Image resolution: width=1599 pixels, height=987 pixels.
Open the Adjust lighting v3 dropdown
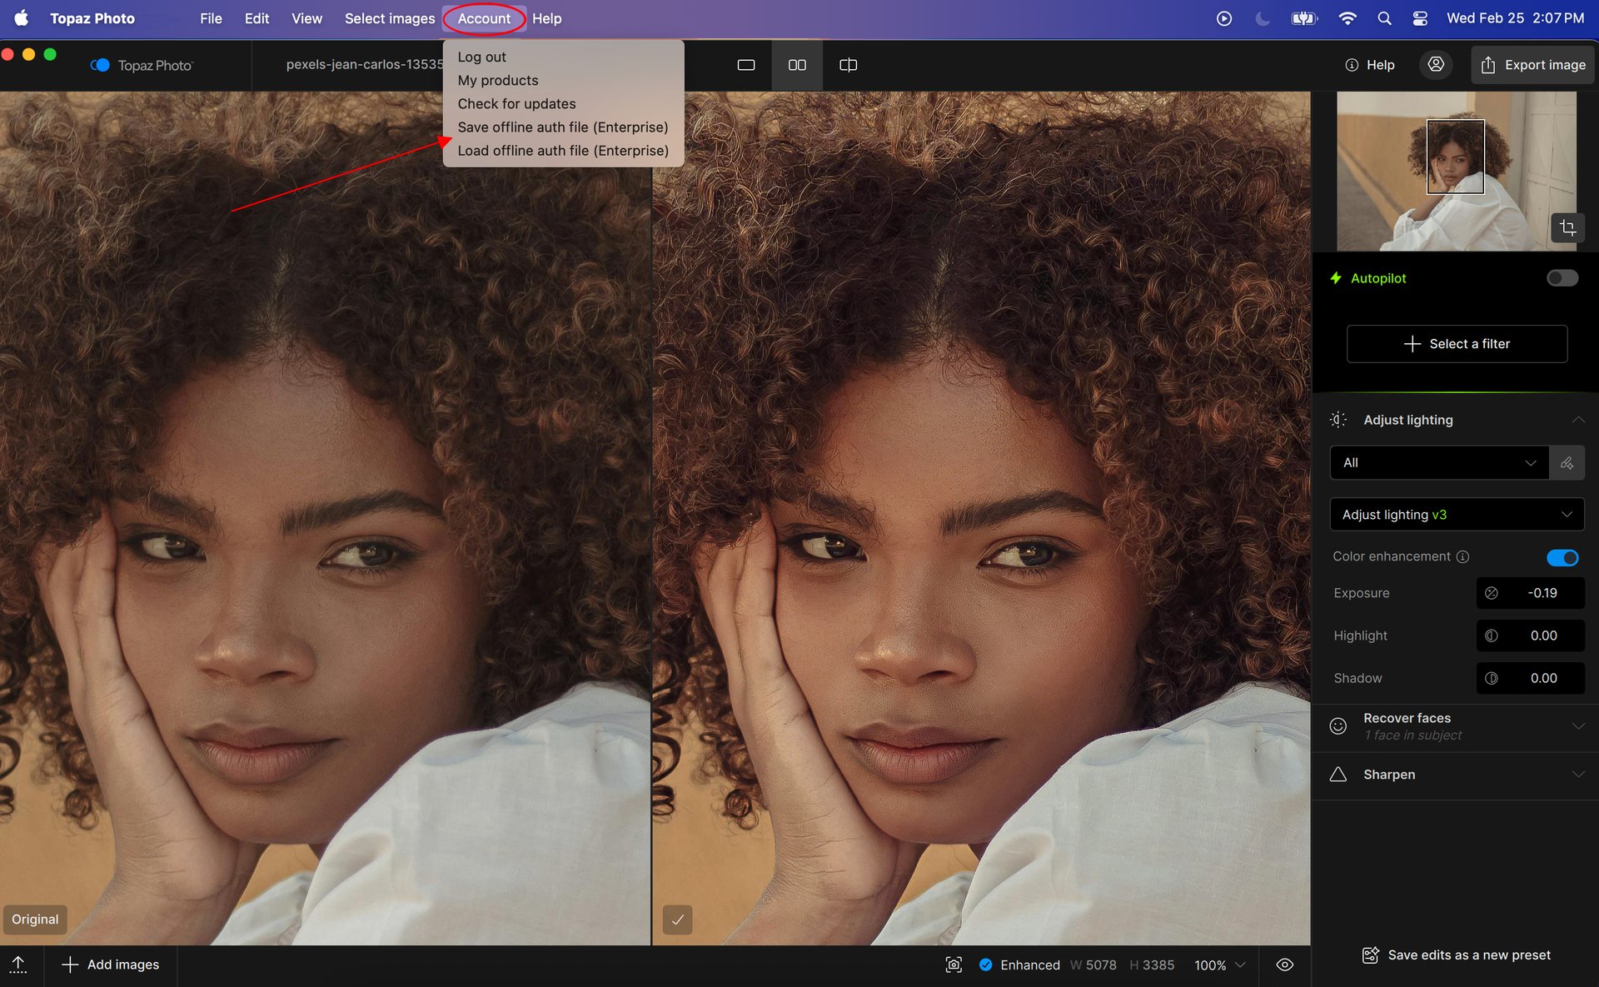(1457, 515)
